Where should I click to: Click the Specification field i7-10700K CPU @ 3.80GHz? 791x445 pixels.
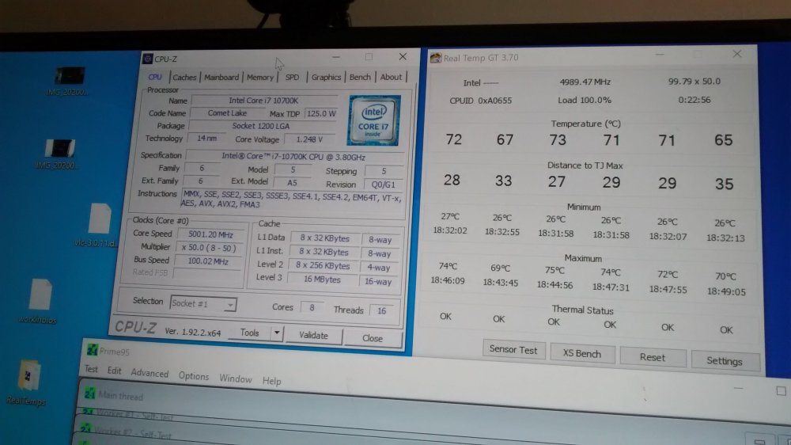click(293, 156)
